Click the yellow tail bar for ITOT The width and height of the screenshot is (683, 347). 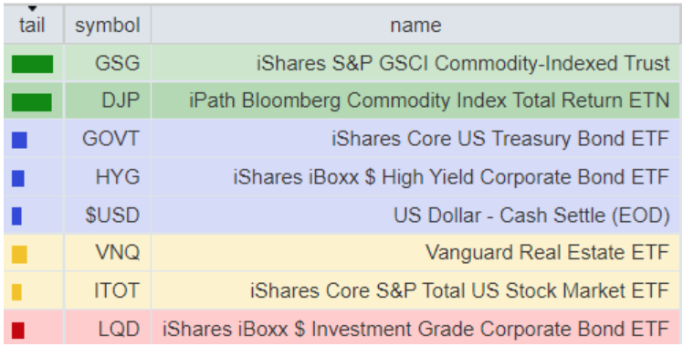pyautogui.click(x=16, y=292)
